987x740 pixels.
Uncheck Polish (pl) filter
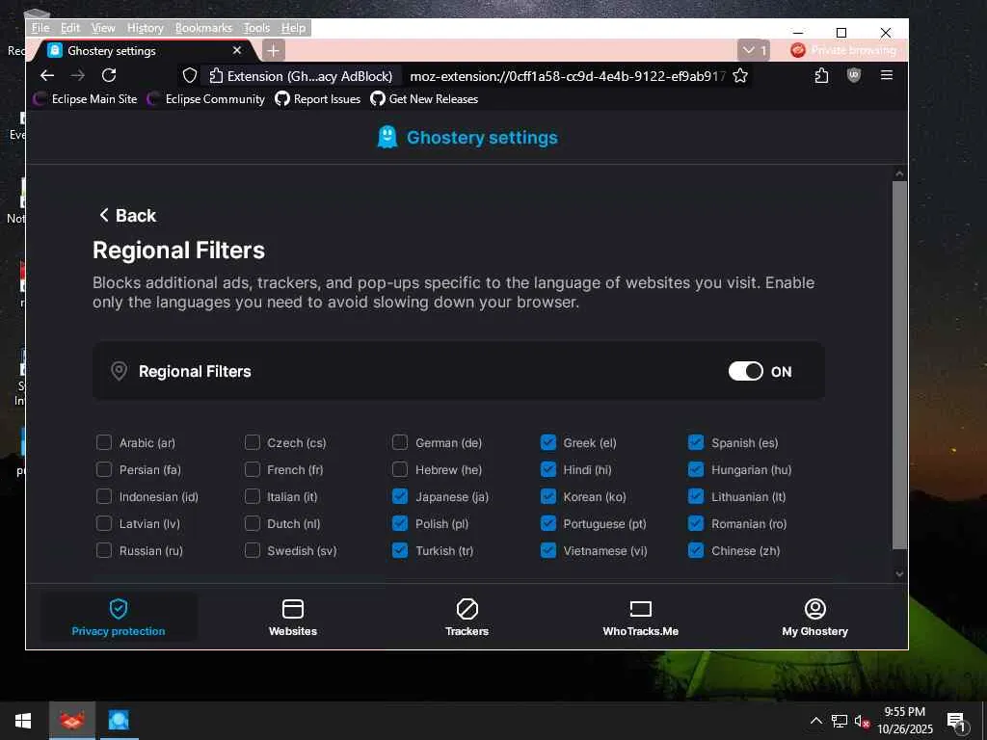400,523
